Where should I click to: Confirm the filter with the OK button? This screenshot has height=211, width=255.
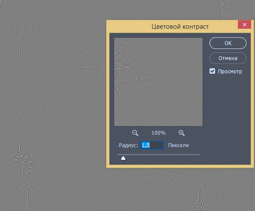[x=228, y=43]
